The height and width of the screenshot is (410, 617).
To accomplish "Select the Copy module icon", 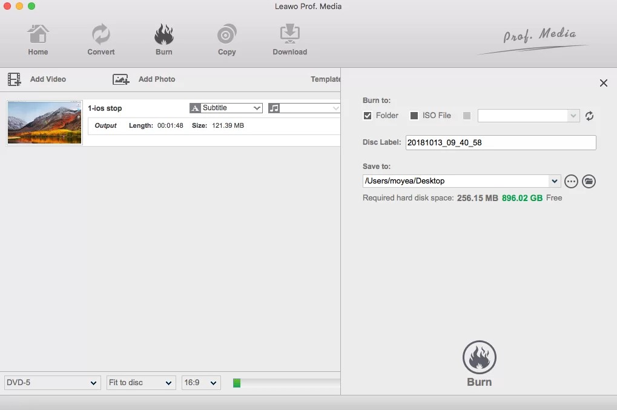I will (226, 38).
